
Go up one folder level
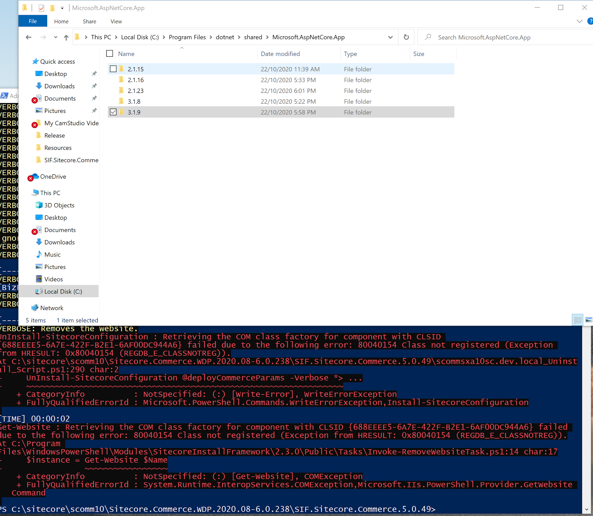point(66,37)
